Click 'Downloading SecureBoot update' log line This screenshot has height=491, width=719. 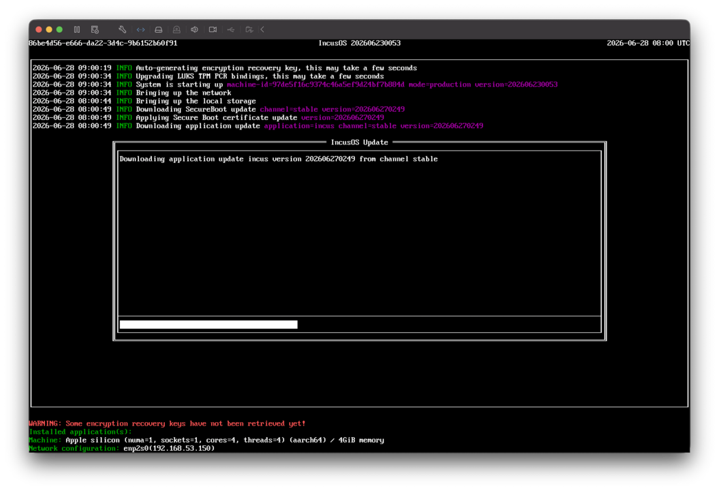[219, 109]
